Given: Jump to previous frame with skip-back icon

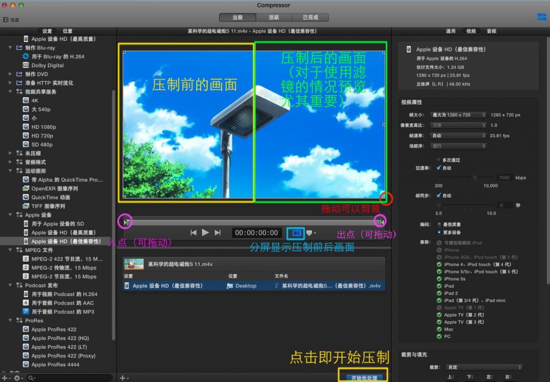Looking at the screenshot, I should tap(193, 233).
